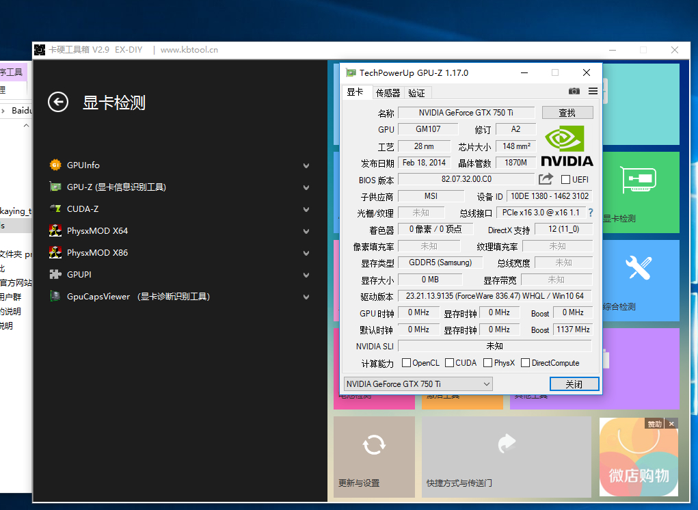698x510 pixels.
Task: Click the GPUPI puzzle icon
Action: (55, 275)
